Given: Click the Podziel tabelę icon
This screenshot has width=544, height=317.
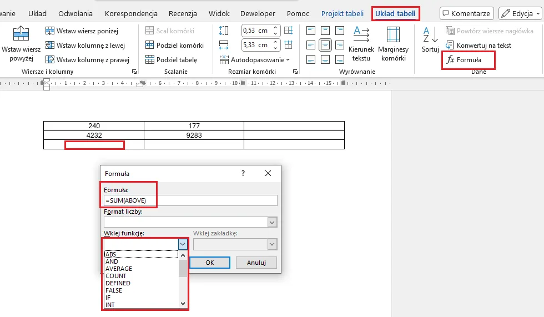Looking at the screenshot, I should pyautogui.click(x=149, y=60).
